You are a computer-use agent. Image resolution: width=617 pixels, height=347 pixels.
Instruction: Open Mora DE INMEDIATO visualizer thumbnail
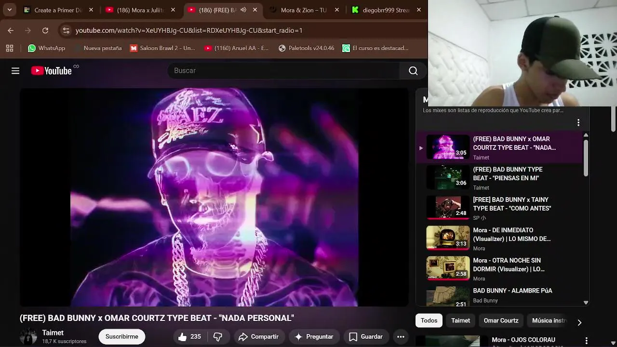[x=448, y=238]
